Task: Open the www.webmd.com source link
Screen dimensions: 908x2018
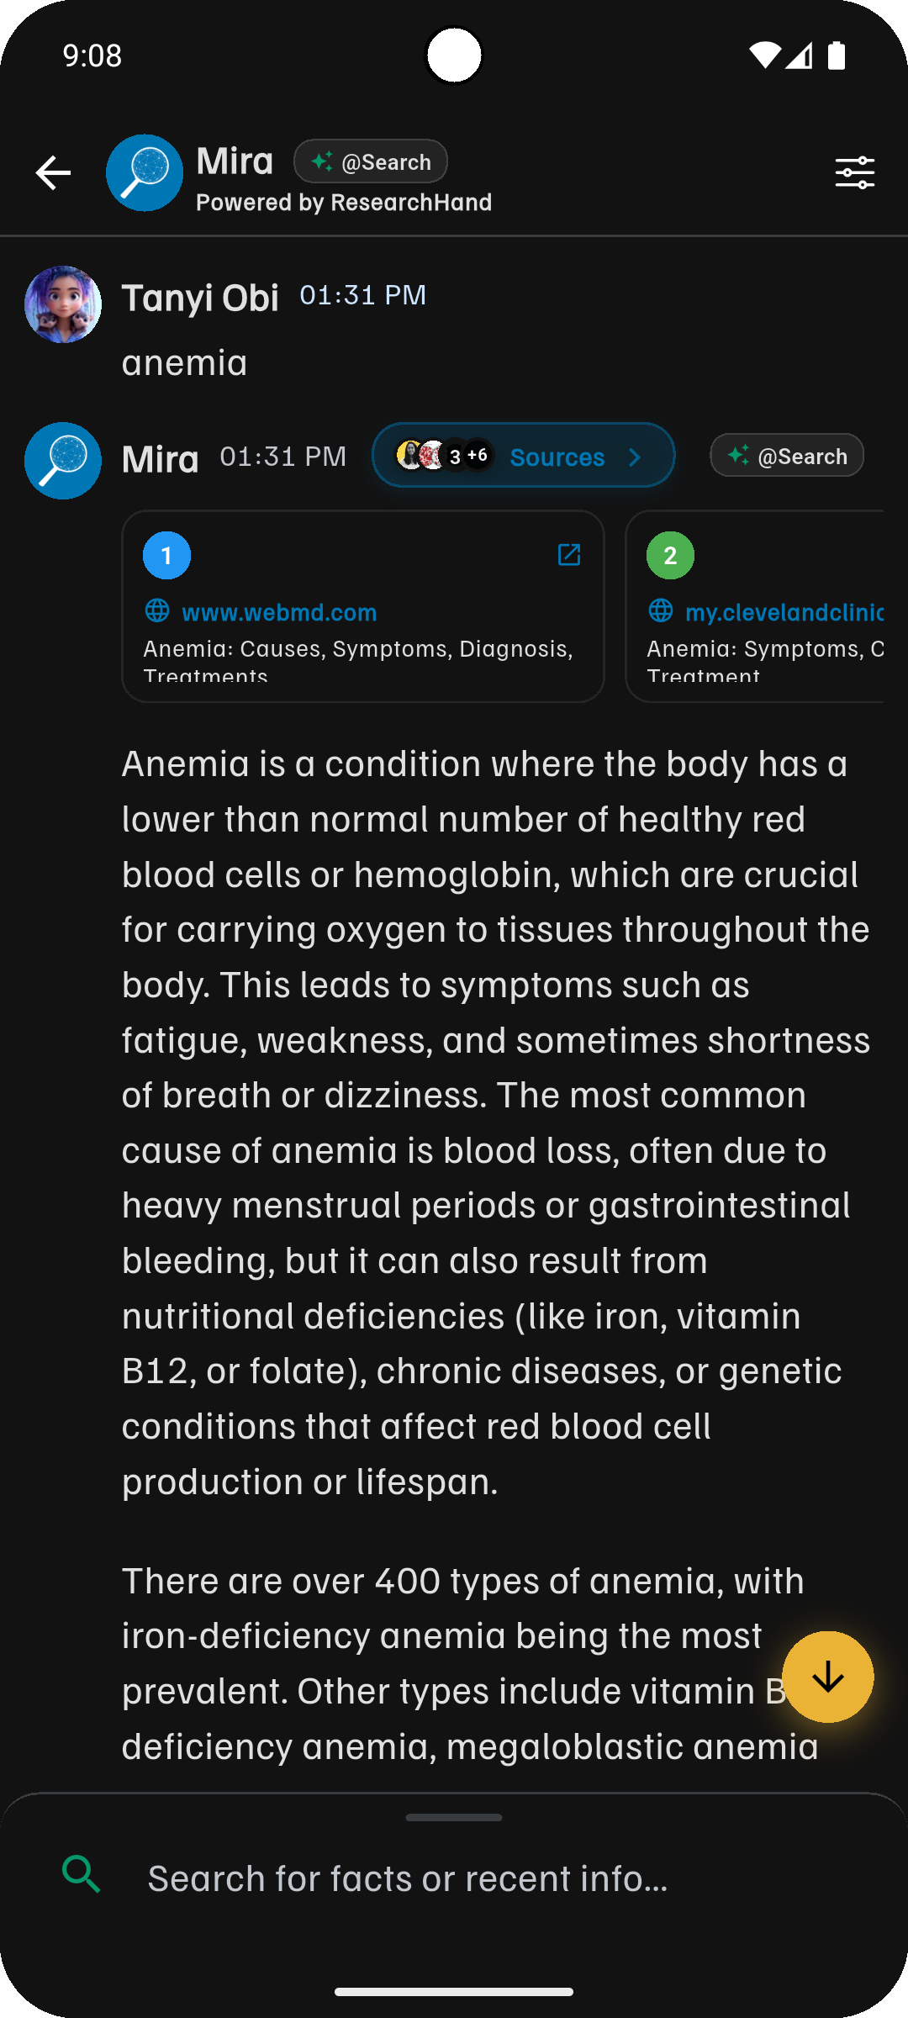Action: click(x=279, y=612)
